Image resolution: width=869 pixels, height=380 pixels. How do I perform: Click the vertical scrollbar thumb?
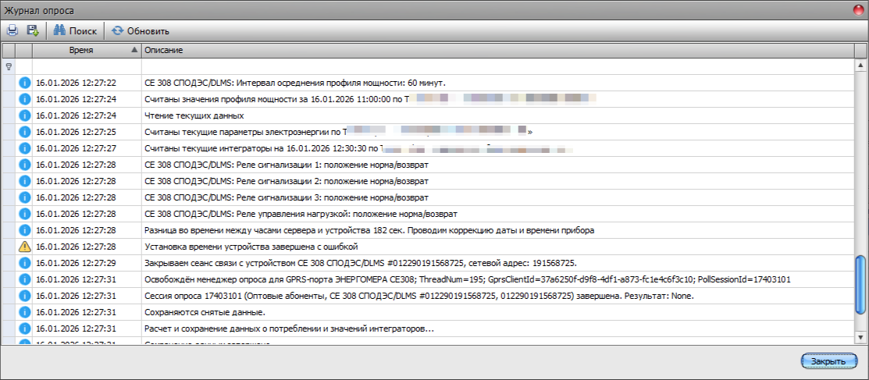click(x=861, y=283)
